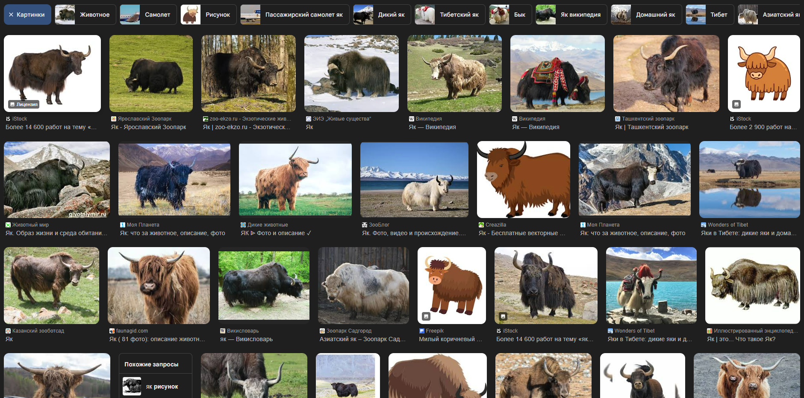
Task: Remove the Картинки filter with its X
Action: (x=11, y=15)
